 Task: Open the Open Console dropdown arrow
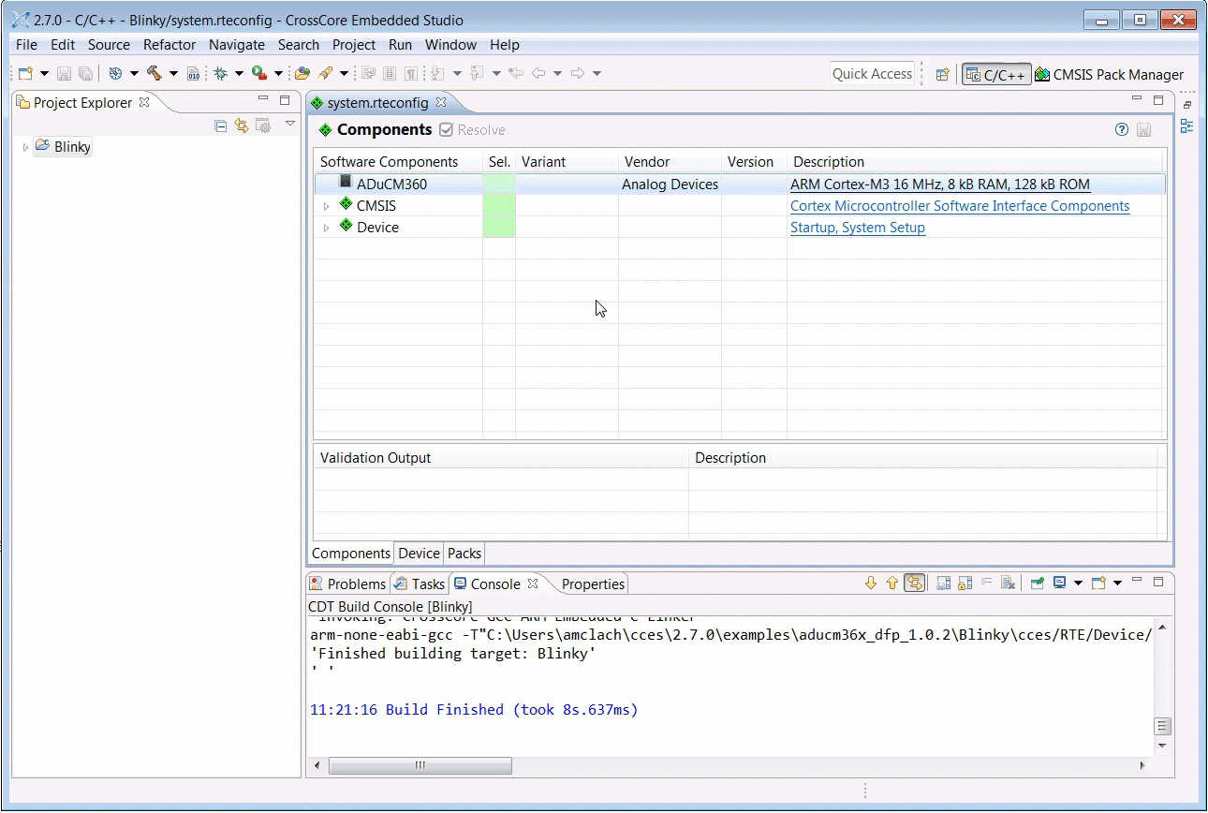tap(1117, 584)
